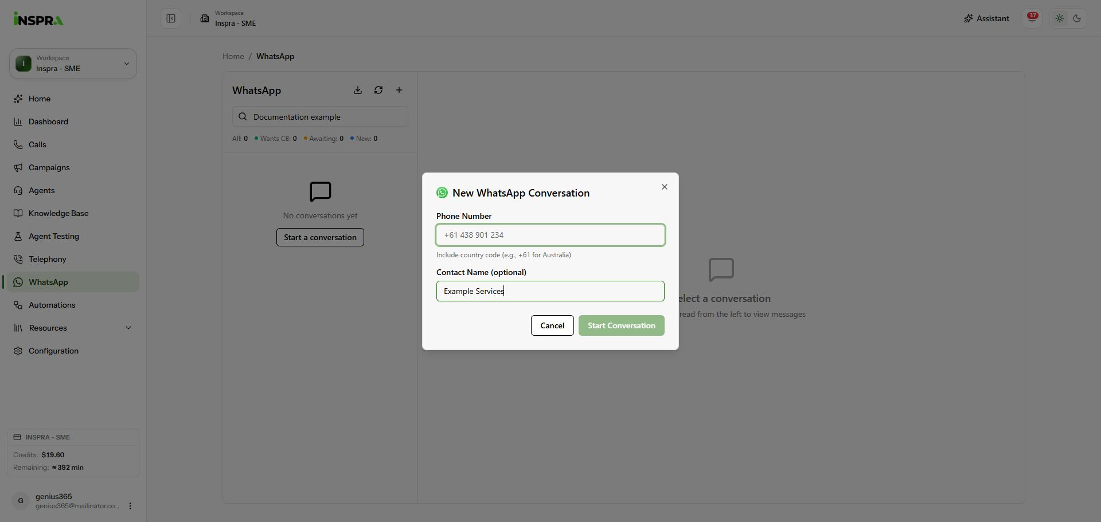Open Campaigns in the sidebar

pyautogui.click(x=73, y=167)
